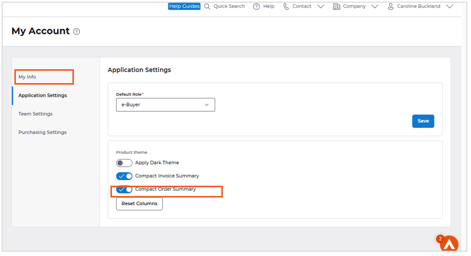Open the Team Settings section
The height and width of the screenshot is (256, 471).
(x=35, y=114)
